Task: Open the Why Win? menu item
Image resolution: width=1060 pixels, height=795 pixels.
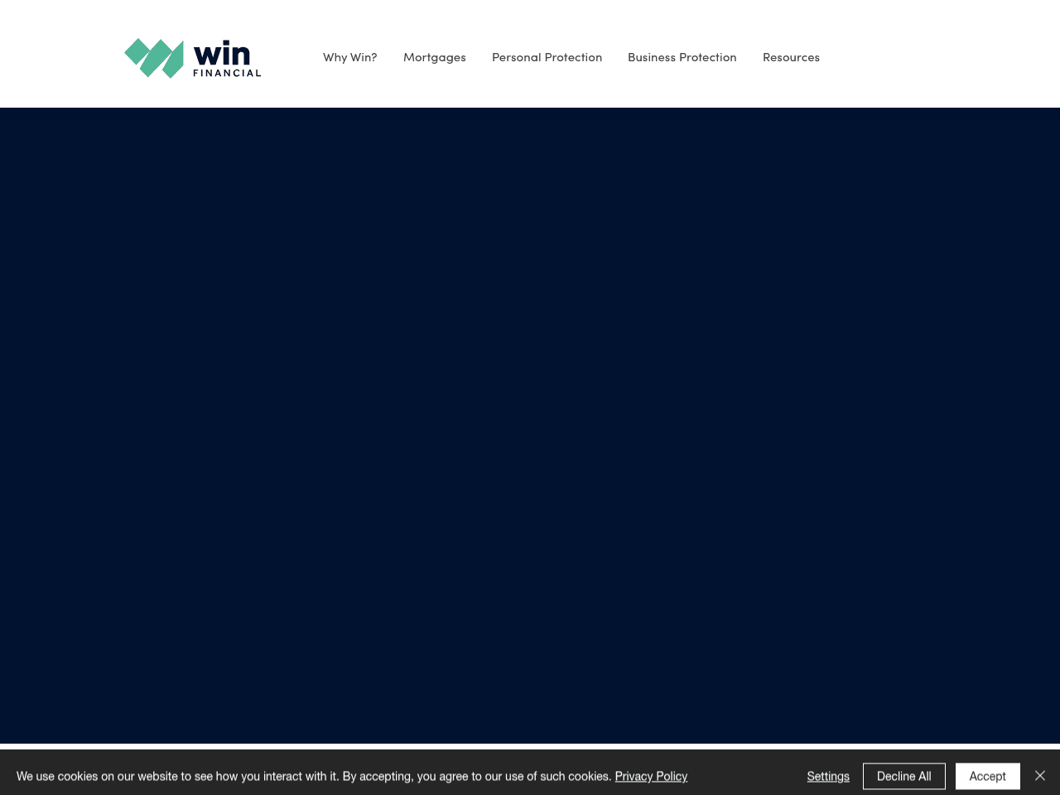Action: pos(349,57)
